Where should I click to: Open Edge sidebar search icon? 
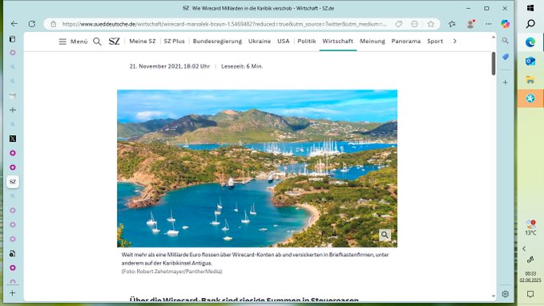(x=505, y=41)
